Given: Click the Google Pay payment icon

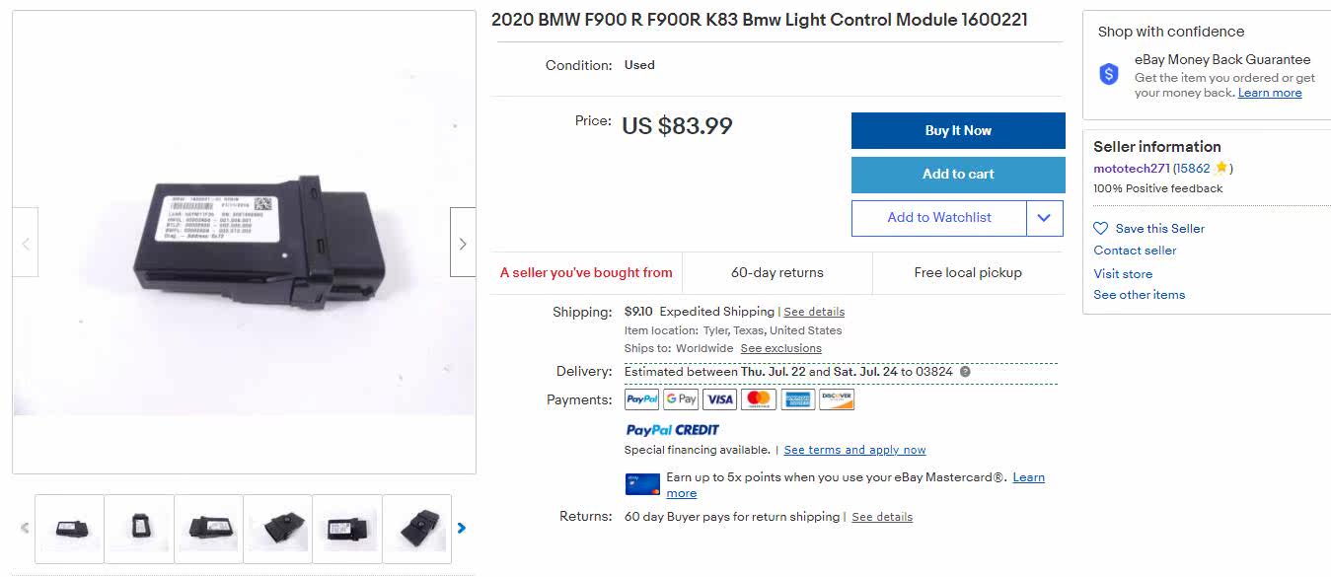Looking at the screenshot, I should [x=681, y=399].
